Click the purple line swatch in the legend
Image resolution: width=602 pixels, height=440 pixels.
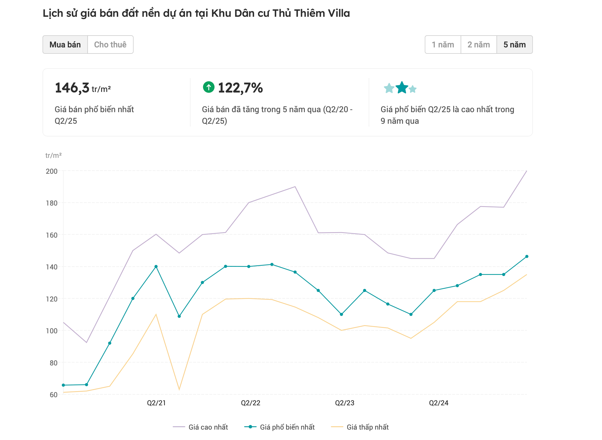click(x=179, y=427)
